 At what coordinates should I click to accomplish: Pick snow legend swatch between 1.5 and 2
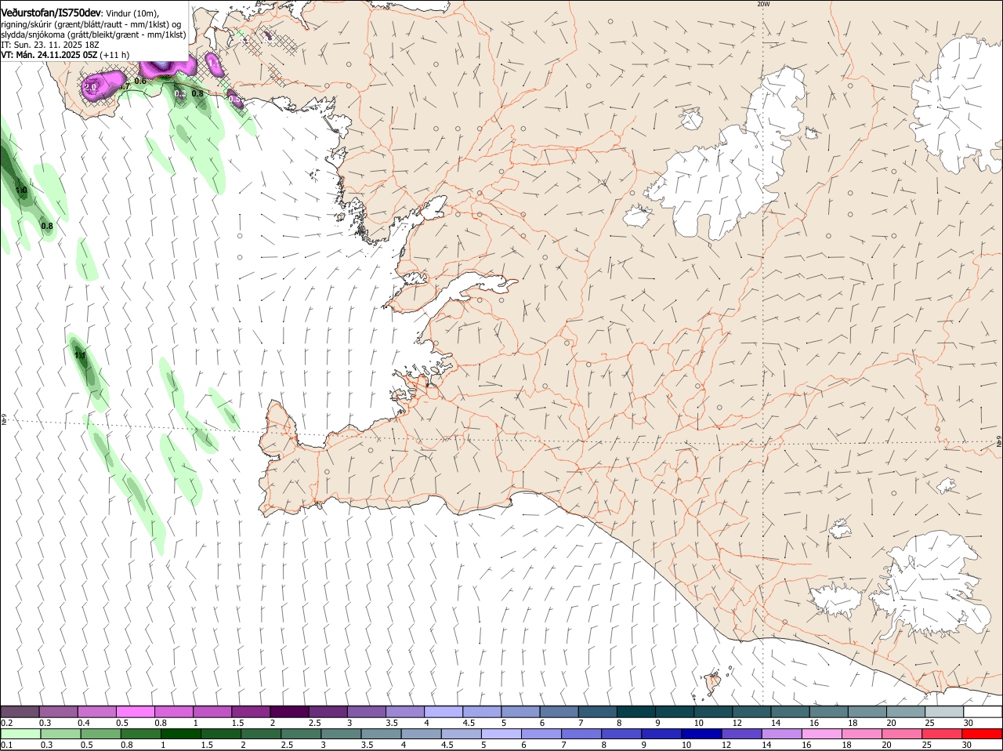pyautogui.click(x=250, y=712)
